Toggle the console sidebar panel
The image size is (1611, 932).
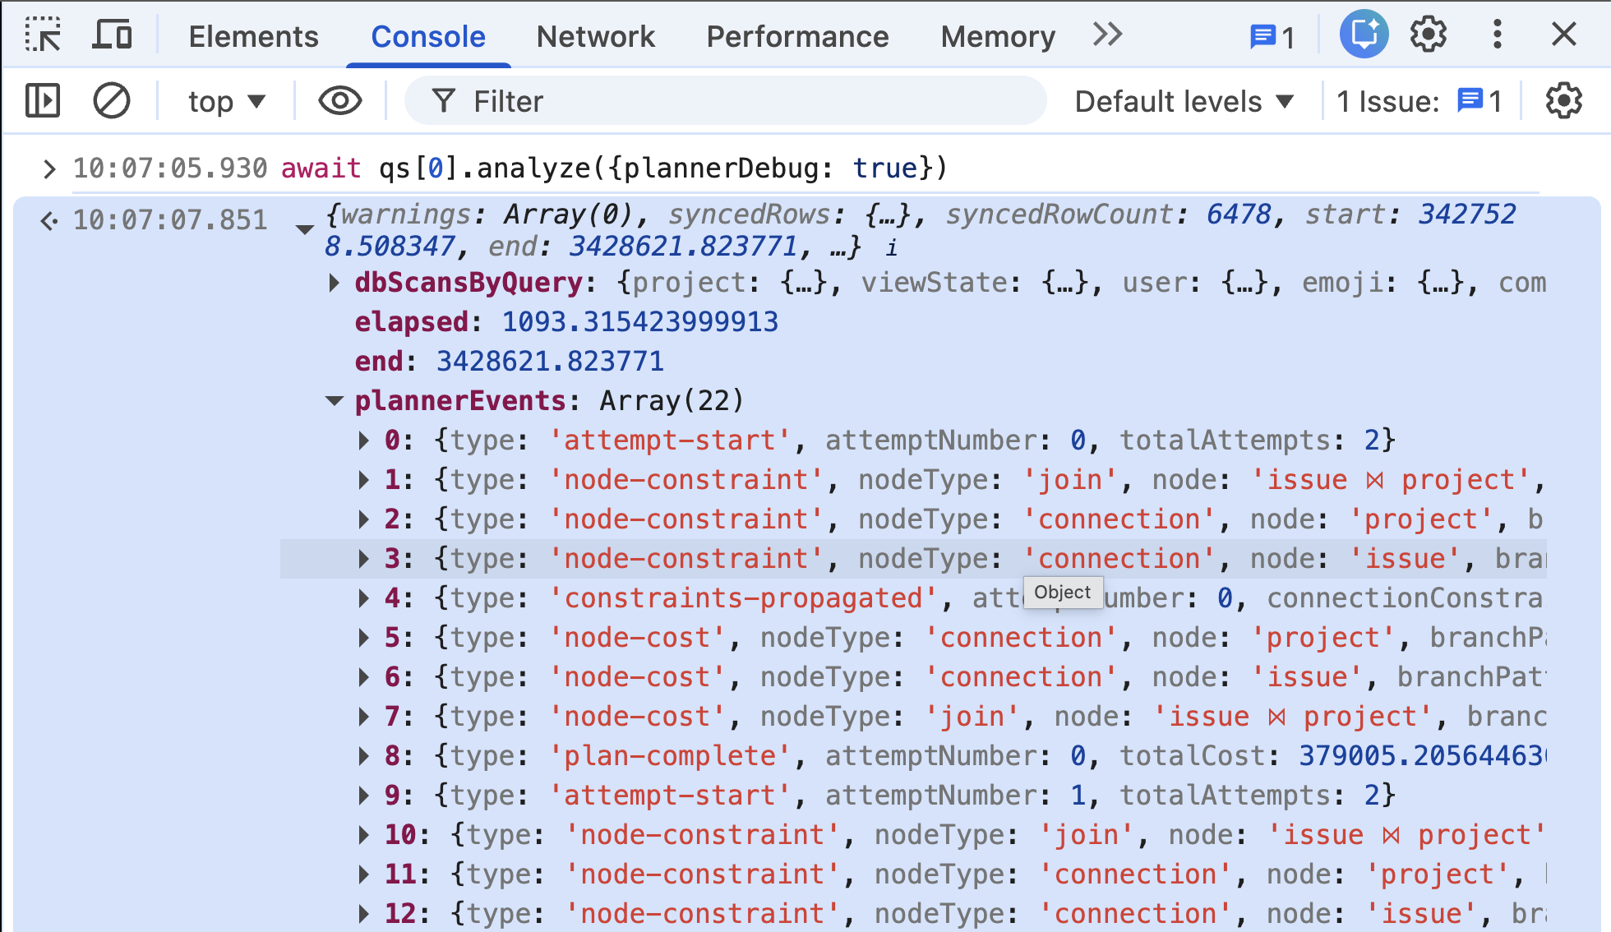tap(43, 101)
